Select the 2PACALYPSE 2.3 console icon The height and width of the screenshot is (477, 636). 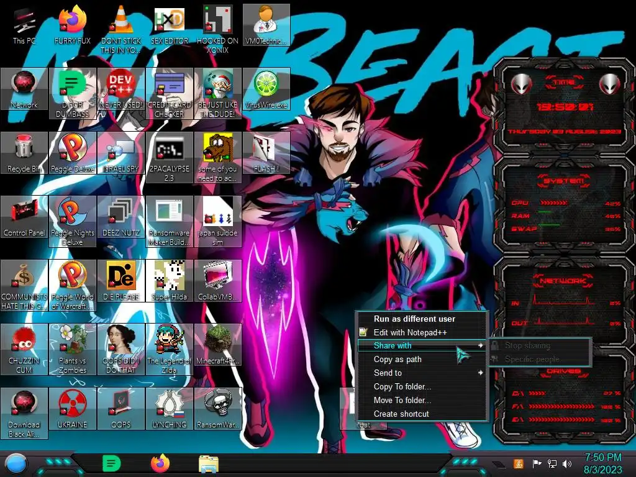pyautogui.click(x=169, y=157)
